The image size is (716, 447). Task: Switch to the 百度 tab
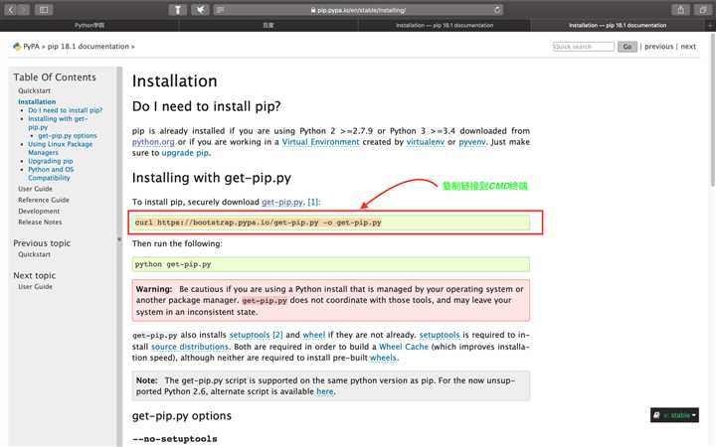click(x=268, y=25)
